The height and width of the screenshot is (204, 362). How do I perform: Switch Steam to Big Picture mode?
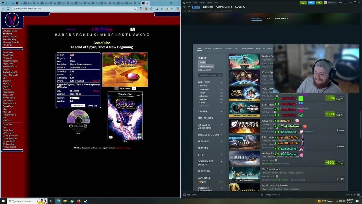(345, 3)
